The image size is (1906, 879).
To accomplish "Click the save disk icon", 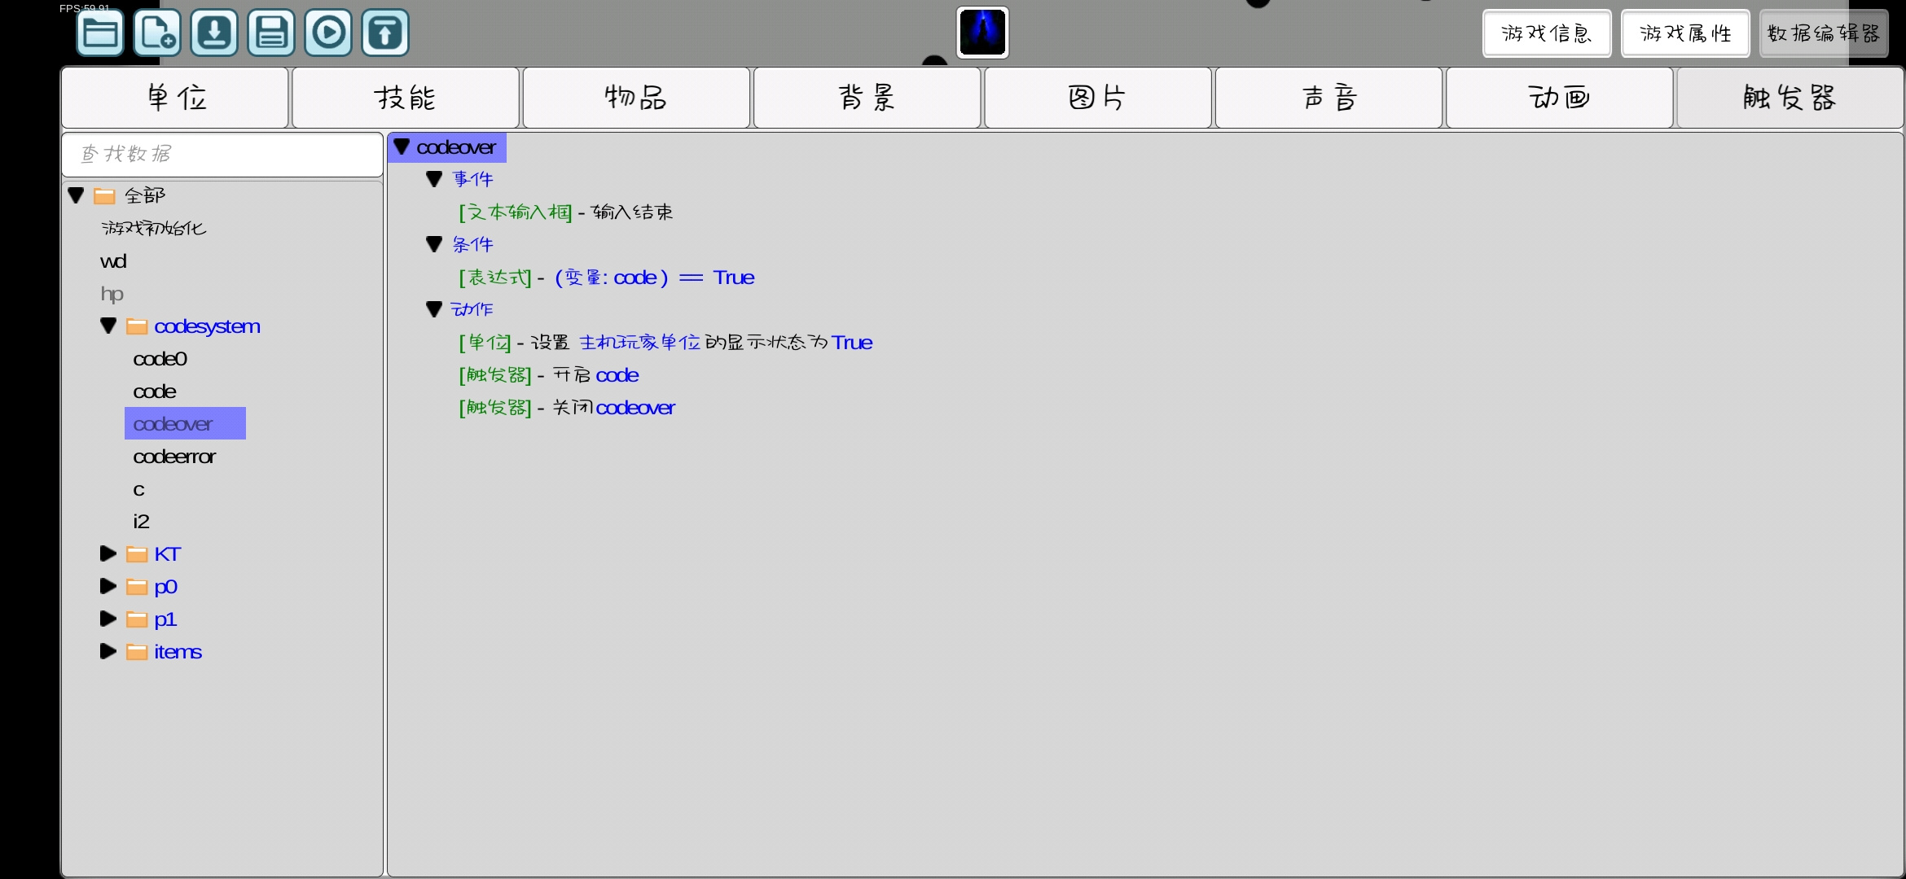I will (x=271, y=33).
